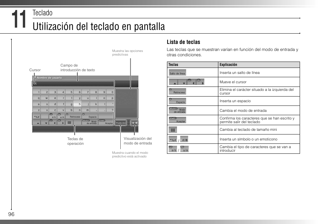Select Modo de entrada key on the keyboard picture
This screenshot has height=224, width=318.
[89, 122]
